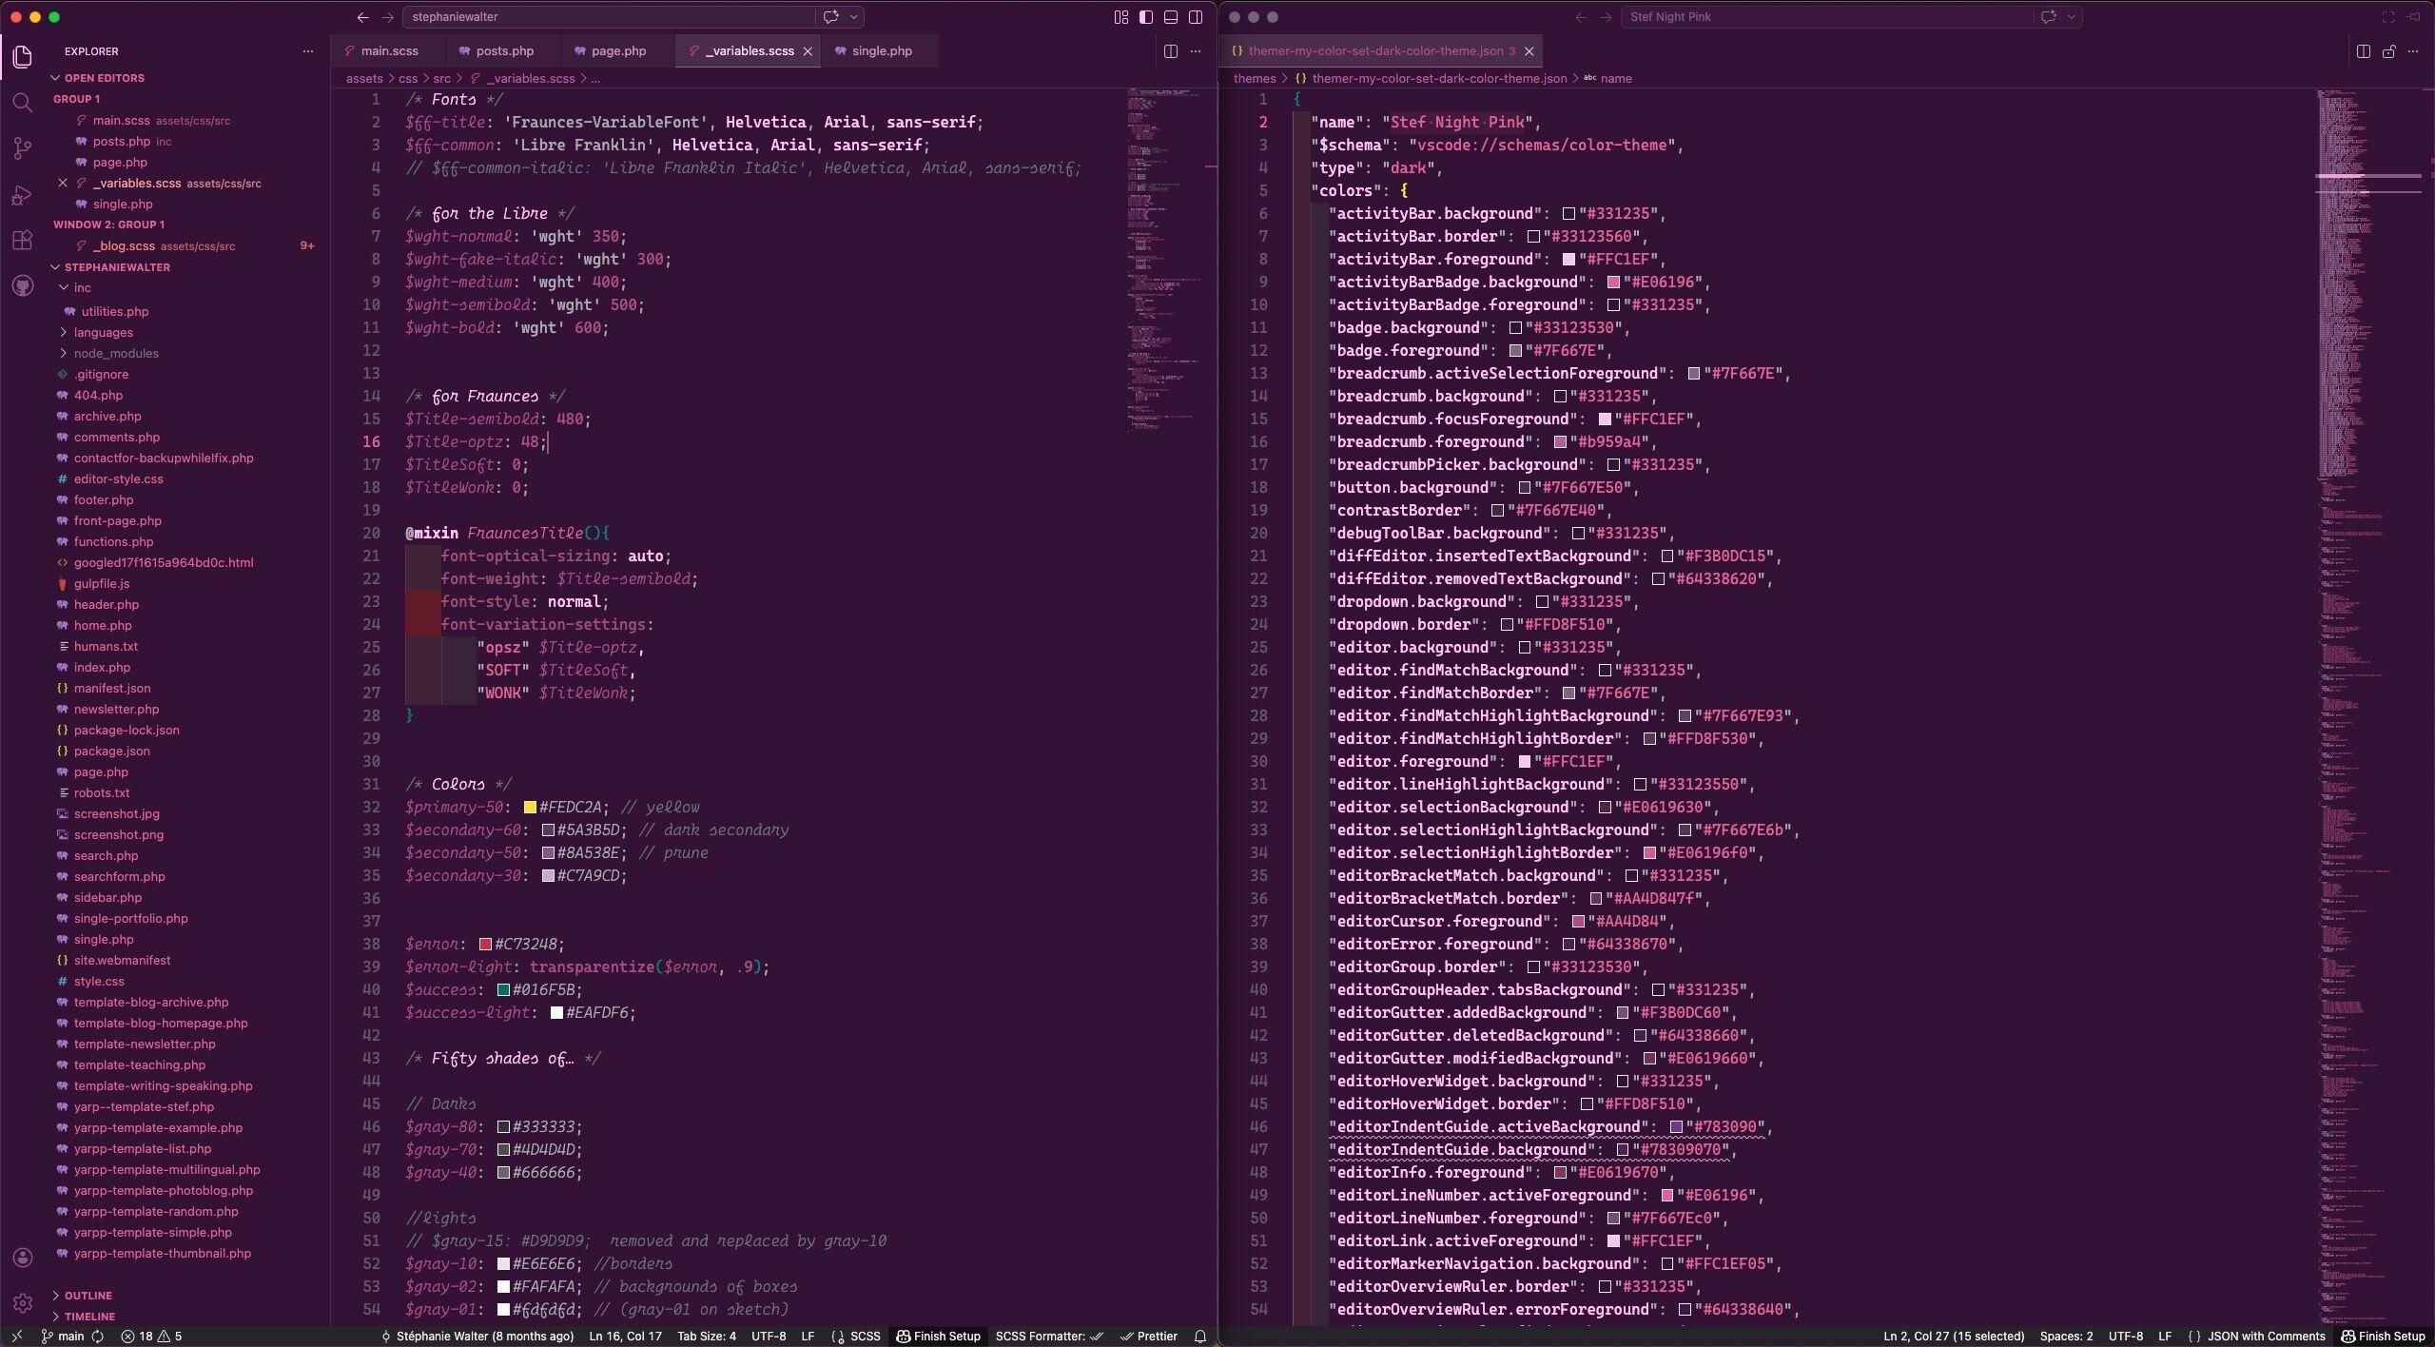Open the Search view in activity bar
The width and height of the screenshot is (2435, 1347).
pyautogui.click(x=23, y=103)
